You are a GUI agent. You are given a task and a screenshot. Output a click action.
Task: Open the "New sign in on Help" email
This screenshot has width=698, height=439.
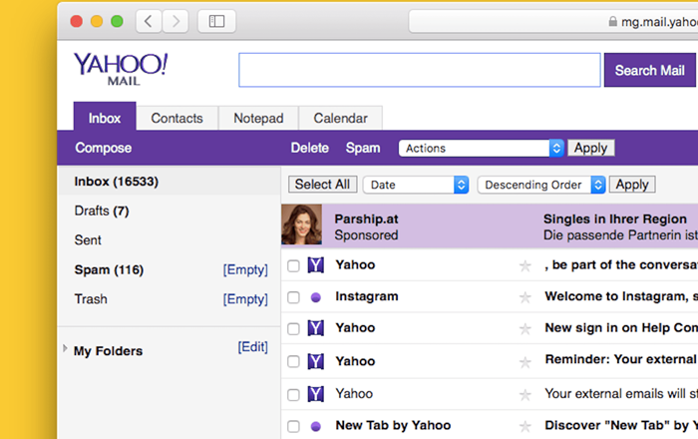(x=621, y=328)
